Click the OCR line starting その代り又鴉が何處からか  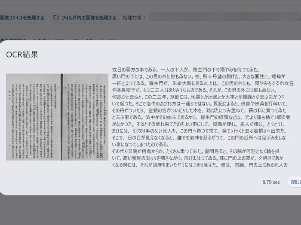tap(196, 151)
